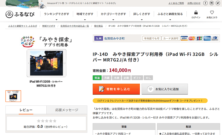This screenshot has height=135, width=222.
Task: Click the 140,000円 donation amount
Action: [120, 70]
